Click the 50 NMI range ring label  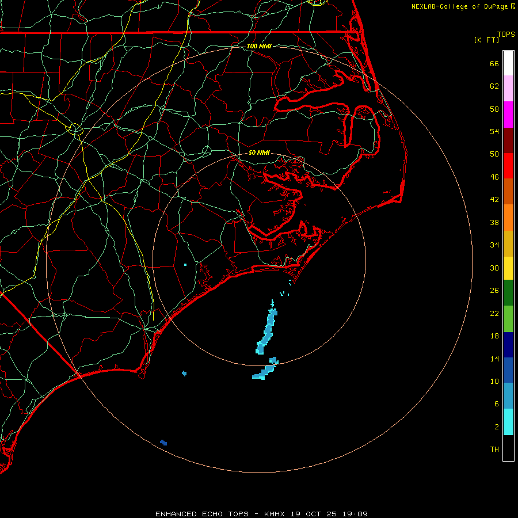[x=259, y=153]
